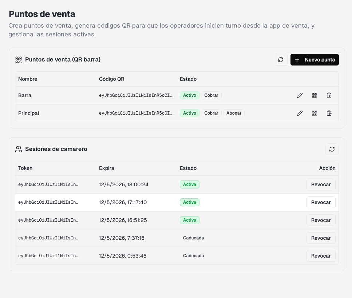The height and width of the screenshot is (298, 352).
Task: Click the token of the 16:51:25 session
Action: pos(48,220)
